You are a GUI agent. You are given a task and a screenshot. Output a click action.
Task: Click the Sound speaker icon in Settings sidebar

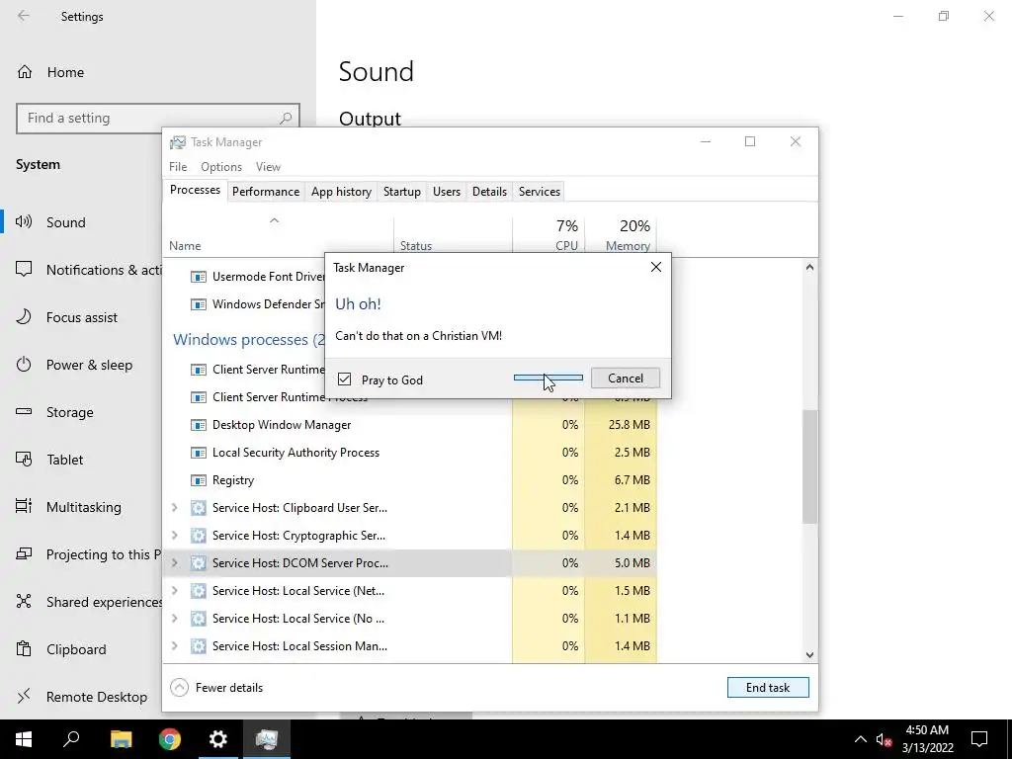click(x=24, y=222)
